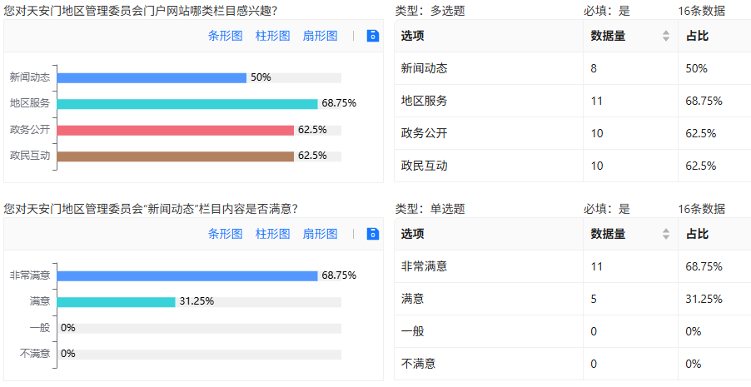Select the 非常满意 row in second table
Viewport: 751px width, 387px height.
(572, 267)
